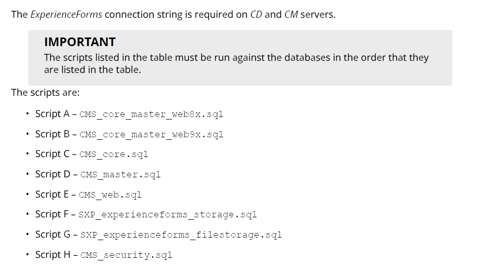Click the Script F label
Image resolution: width=480 pixels, height=269 pixels.
(52, 214)
